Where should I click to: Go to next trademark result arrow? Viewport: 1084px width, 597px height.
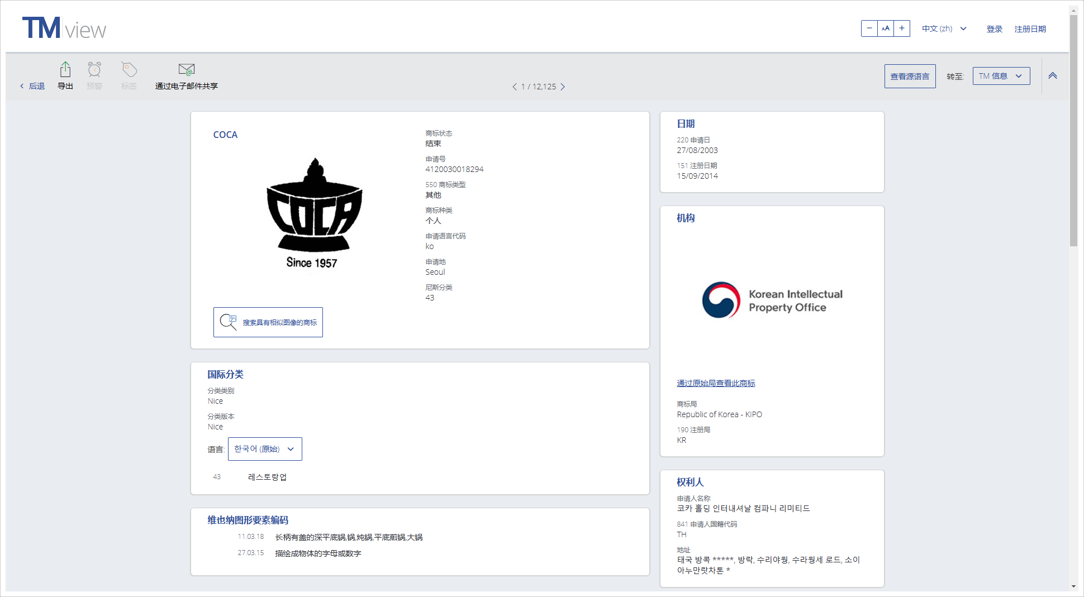pyautogui.click(x=563, y=87)
